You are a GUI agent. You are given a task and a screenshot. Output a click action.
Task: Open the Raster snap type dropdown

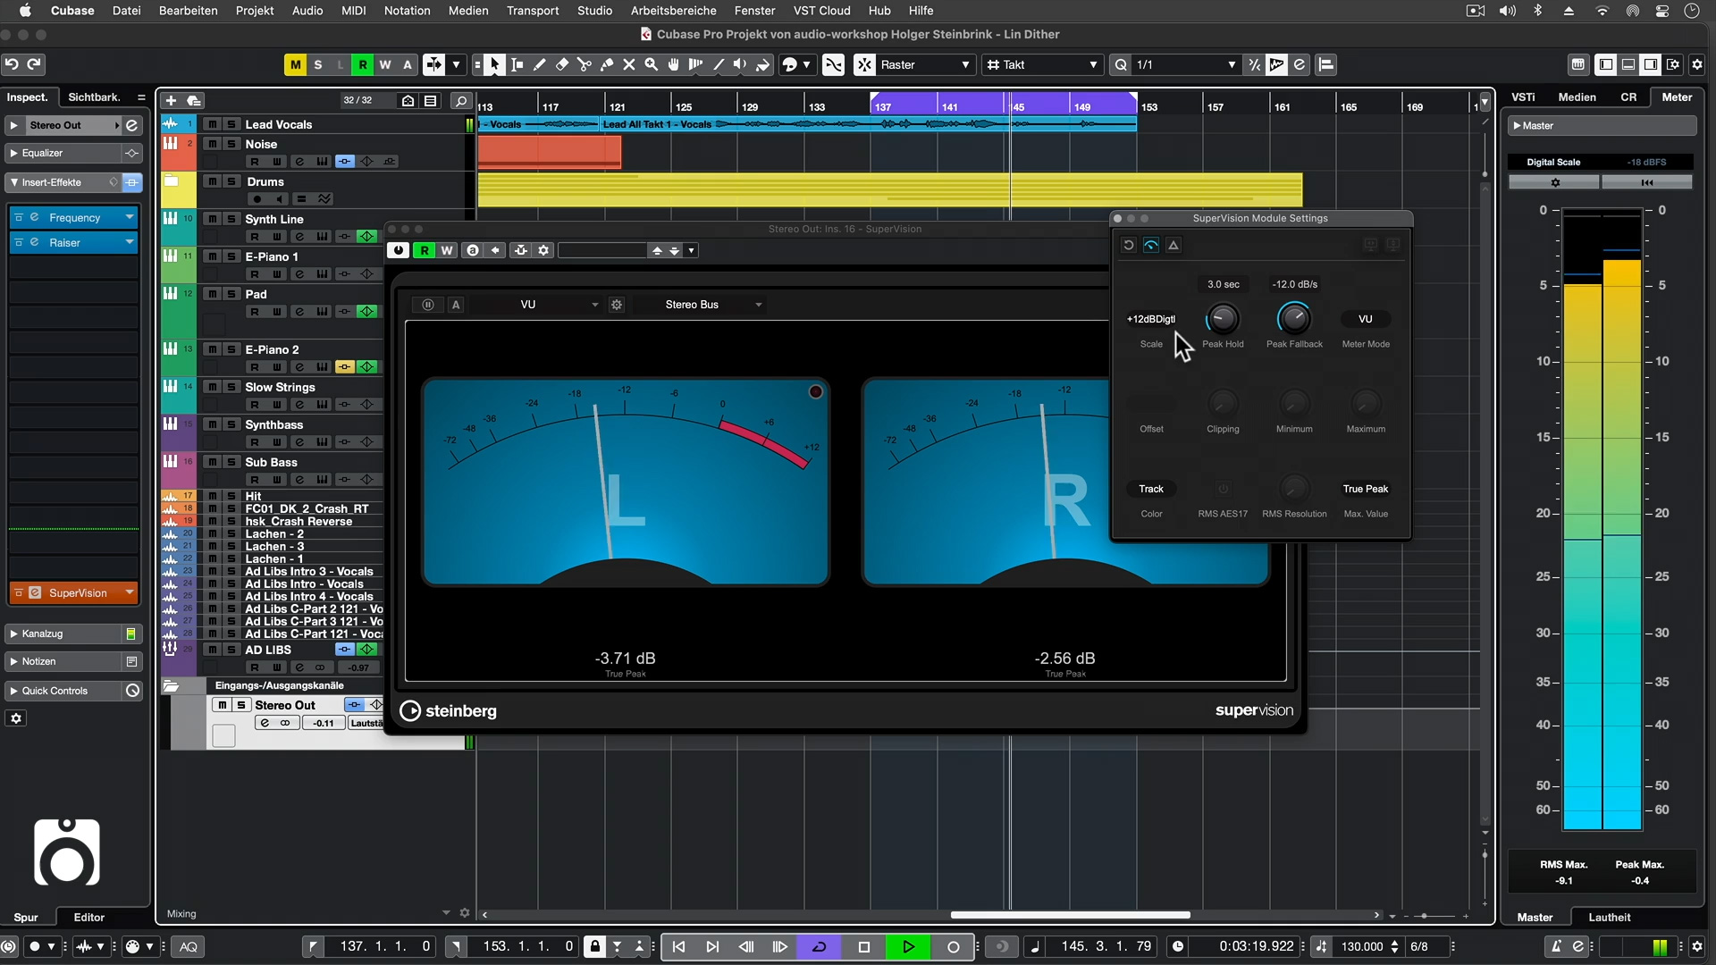click(x=926, y=64)
